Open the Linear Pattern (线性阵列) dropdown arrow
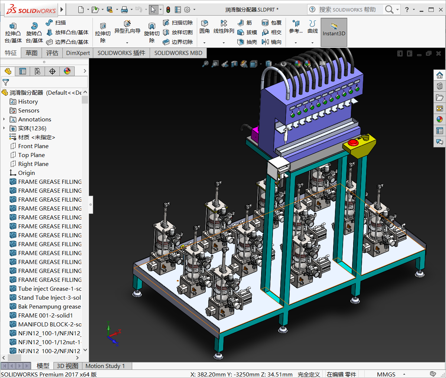 [224, 43]
